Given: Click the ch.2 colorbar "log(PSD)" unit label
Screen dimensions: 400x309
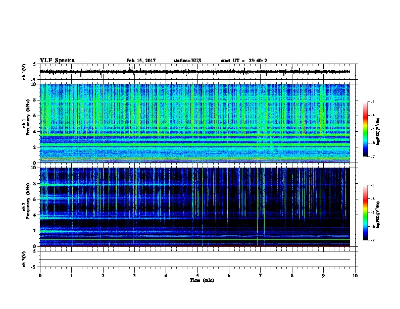Looking at the screenshot, I should tap(378, 215).
